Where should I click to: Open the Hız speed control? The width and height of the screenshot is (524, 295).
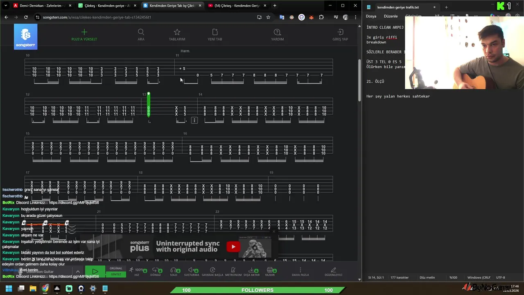click(137, 271)
